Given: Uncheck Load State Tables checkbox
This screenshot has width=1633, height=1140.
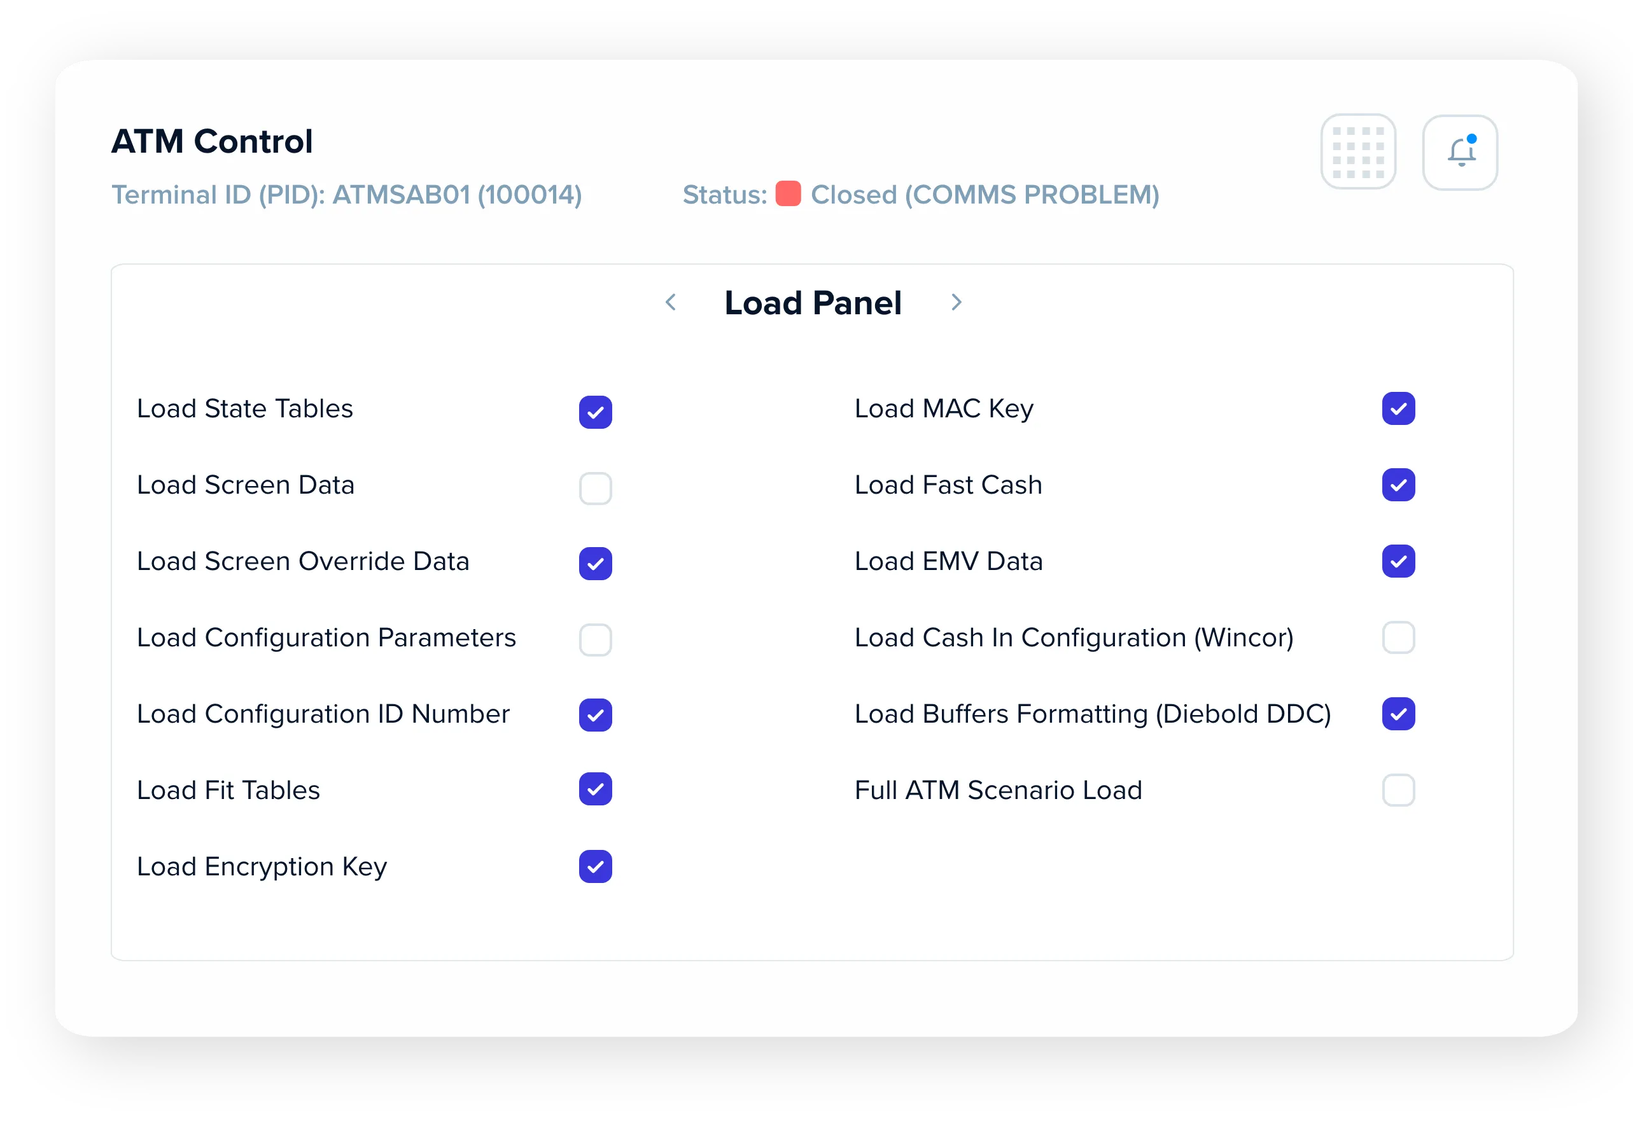Looking at the screenshot, I should (595, 412).
